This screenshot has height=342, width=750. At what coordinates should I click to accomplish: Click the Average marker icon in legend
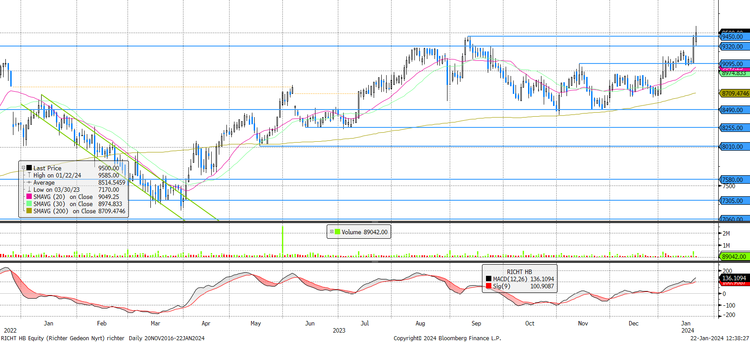[29, 182]
